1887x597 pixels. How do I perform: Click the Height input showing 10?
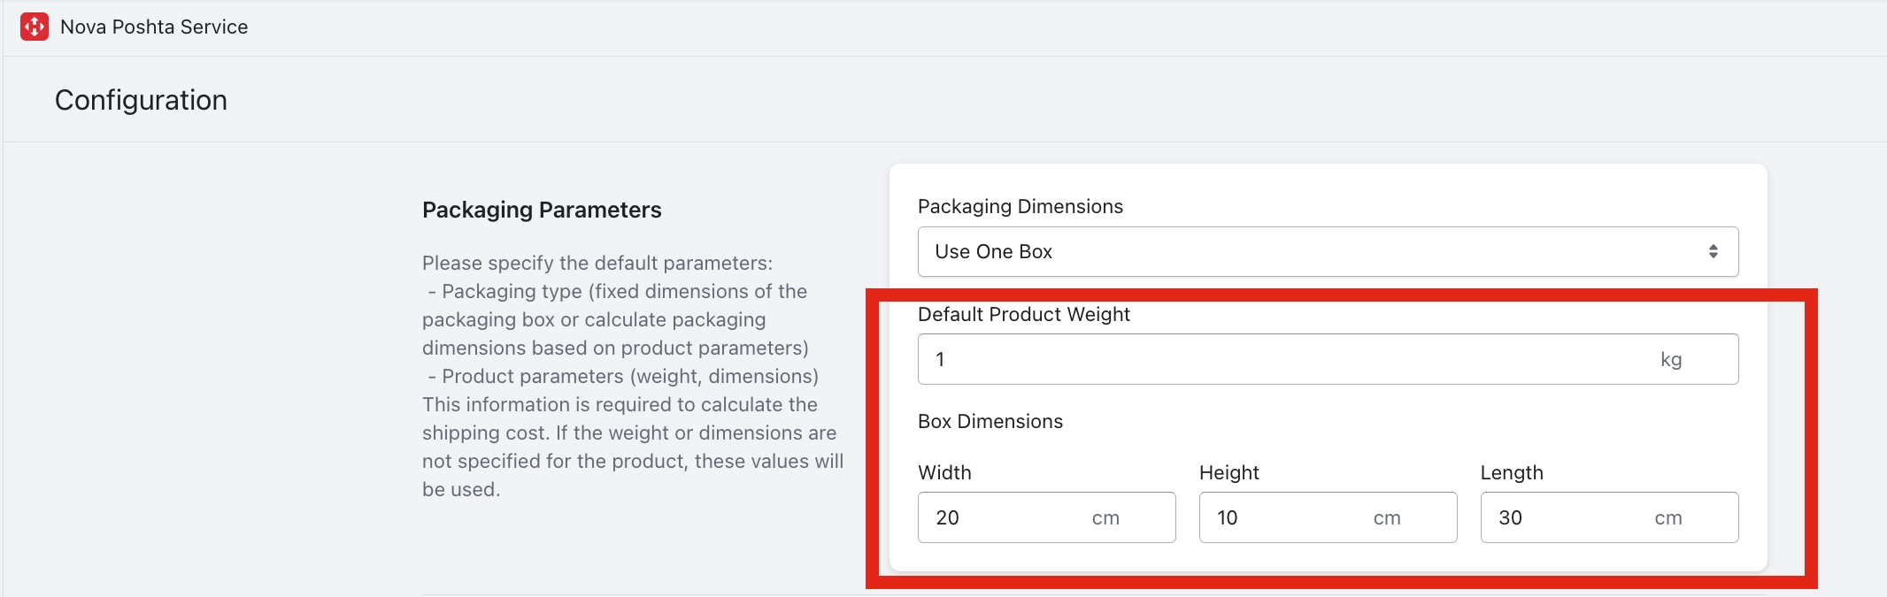click(1283, 517)
